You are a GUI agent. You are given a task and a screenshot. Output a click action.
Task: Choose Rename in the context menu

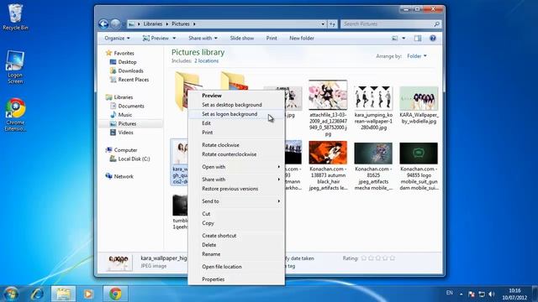[236, 254]
